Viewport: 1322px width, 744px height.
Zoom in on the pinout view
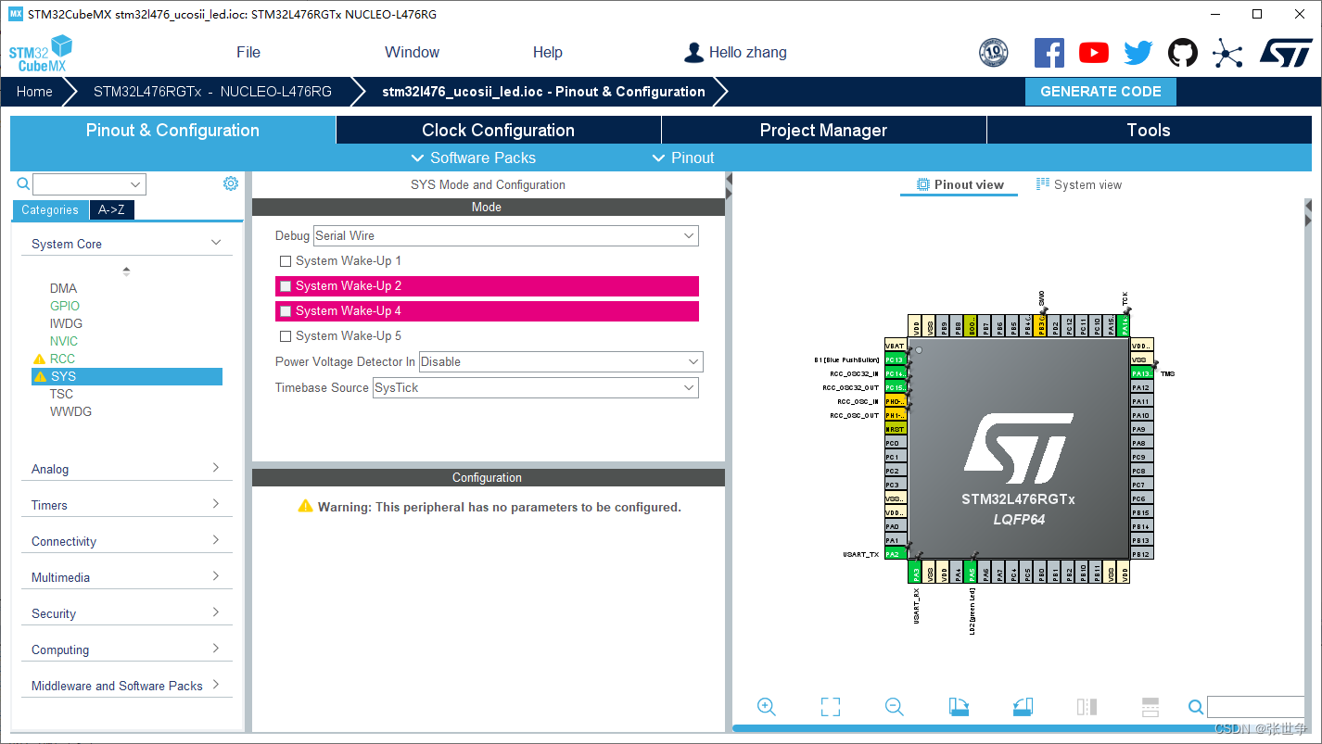[x=767, y=707]
